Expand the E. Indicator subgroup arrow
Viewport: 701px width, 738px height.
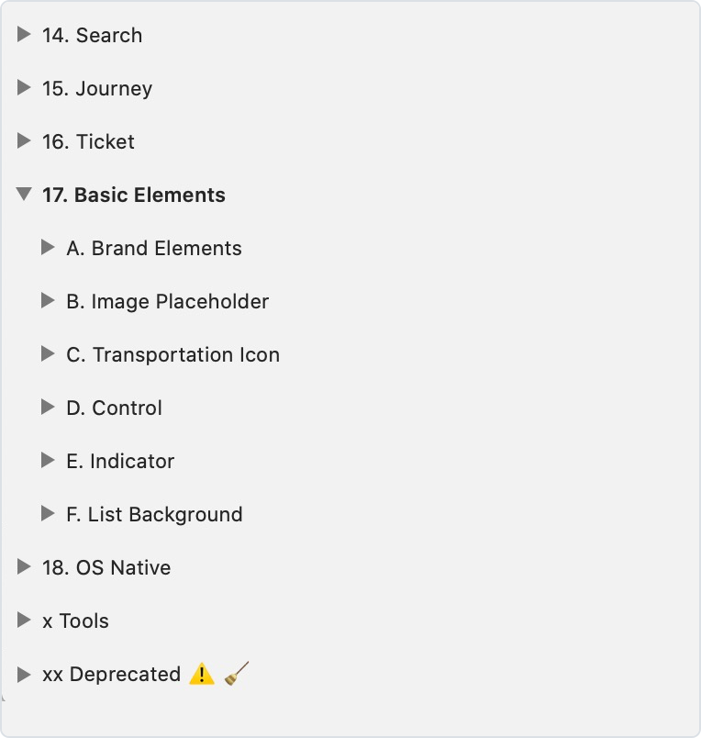[49, 461]
